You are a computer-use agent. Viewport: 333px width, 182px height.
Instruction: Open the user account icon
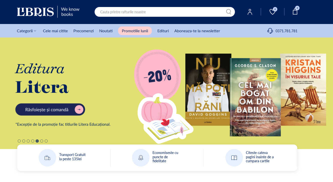(x=250, y=12)
